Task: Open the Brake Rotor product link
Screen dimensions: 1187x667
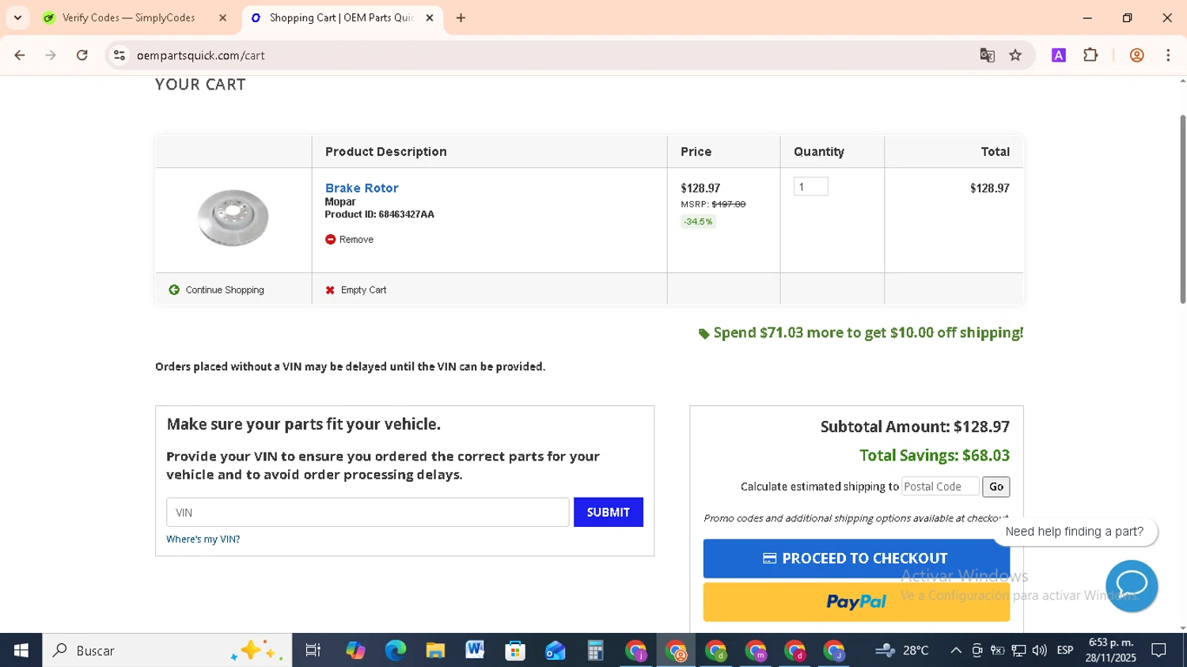Action: [362, 188]
